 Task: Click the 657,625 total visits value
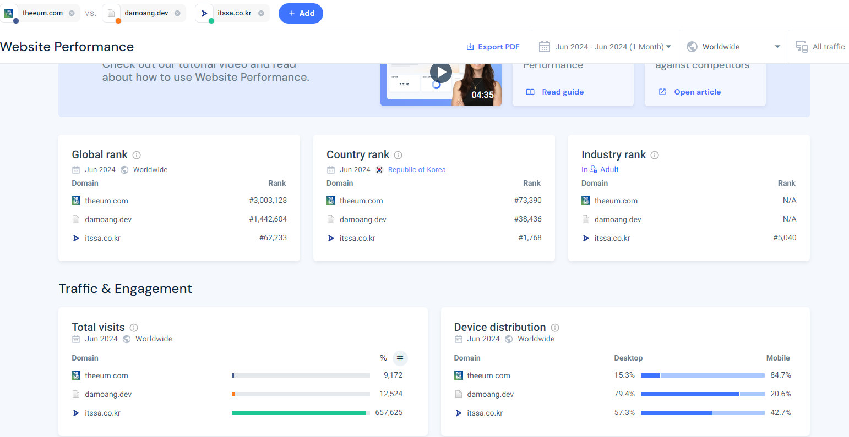(x=389, y=412)
